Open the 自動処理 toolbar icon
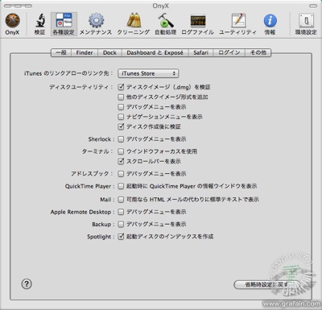This screenshot has width=322, height=310. (166, 24)
